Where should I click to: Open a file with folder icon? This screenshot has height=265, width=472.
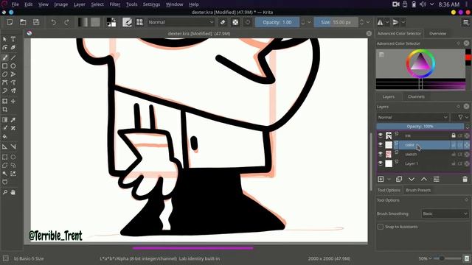[x=23, y=22]
